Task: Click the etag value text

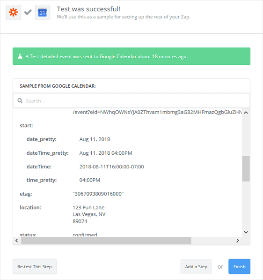Action: [x=98, y=194]
